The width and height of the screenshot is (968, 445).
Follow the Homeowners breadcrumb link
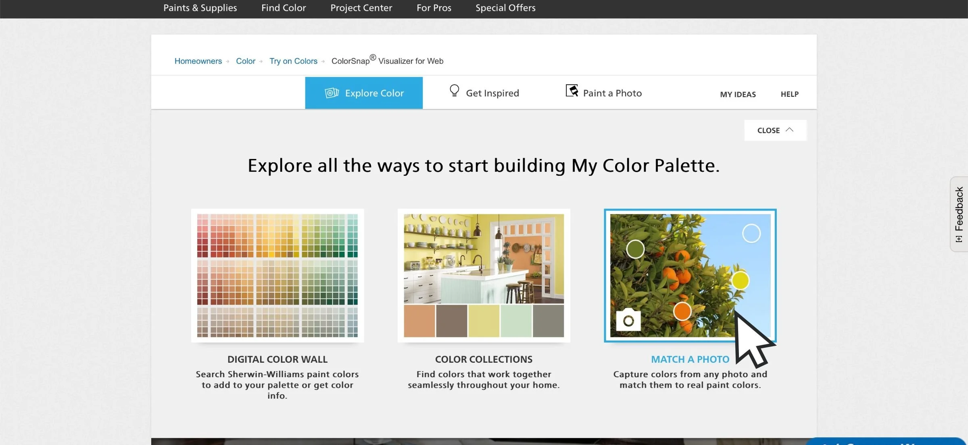pos(198,61)
